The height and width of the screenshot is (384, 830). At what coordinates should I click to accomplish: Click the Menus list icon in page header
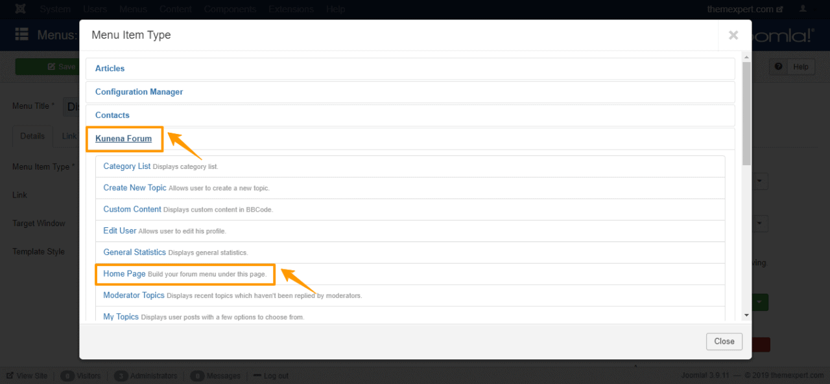21,34
